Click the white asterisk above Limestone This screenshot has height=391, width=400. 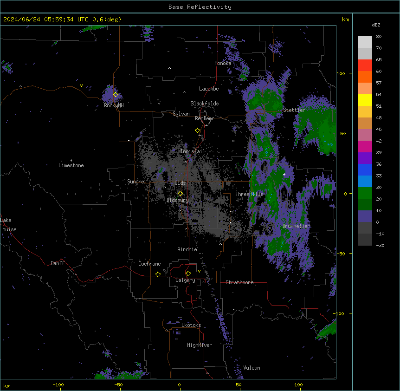pyautogui.click(x=71, y=161)
